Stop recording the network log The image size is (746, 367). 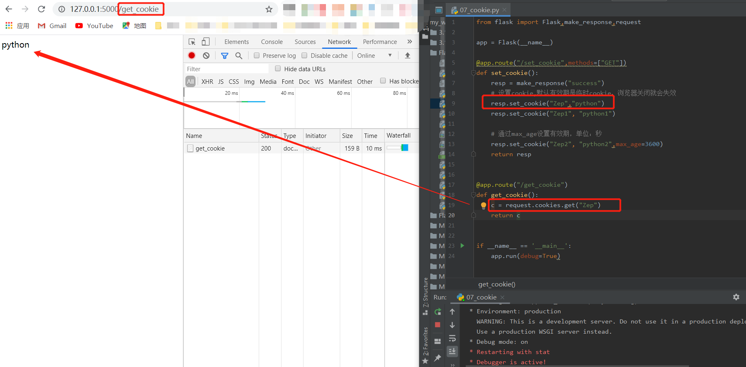pyautogui.click(x=191, y=55)
